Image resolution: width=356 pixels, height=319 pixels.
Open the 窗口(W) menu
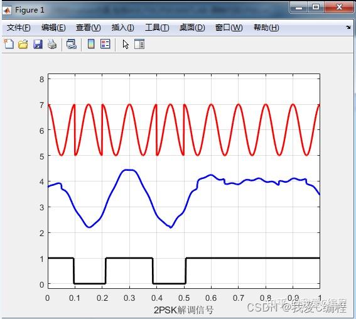point(229,28)
